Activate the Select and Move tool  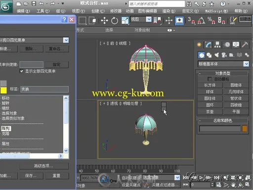click(x=104, y=21)
